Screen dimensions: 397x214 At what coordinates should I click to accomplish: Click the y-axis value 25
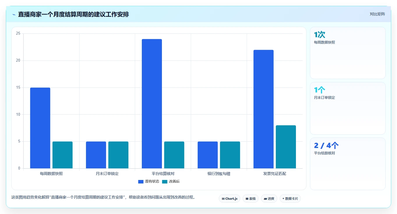(18, 33)
